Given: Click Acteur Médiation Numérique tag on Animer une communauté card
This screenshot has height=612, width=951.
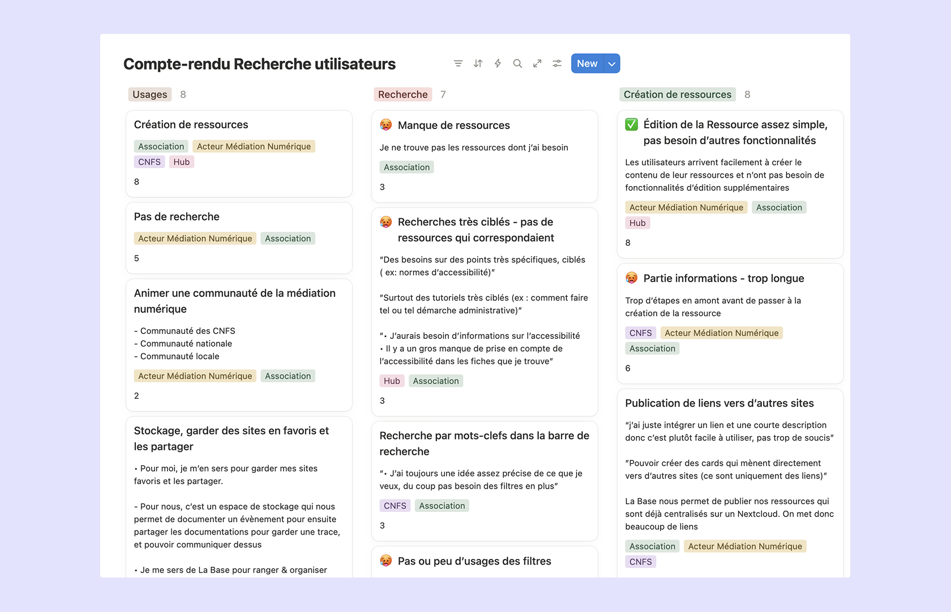Looking at the screenshot, I should point(195,376).
